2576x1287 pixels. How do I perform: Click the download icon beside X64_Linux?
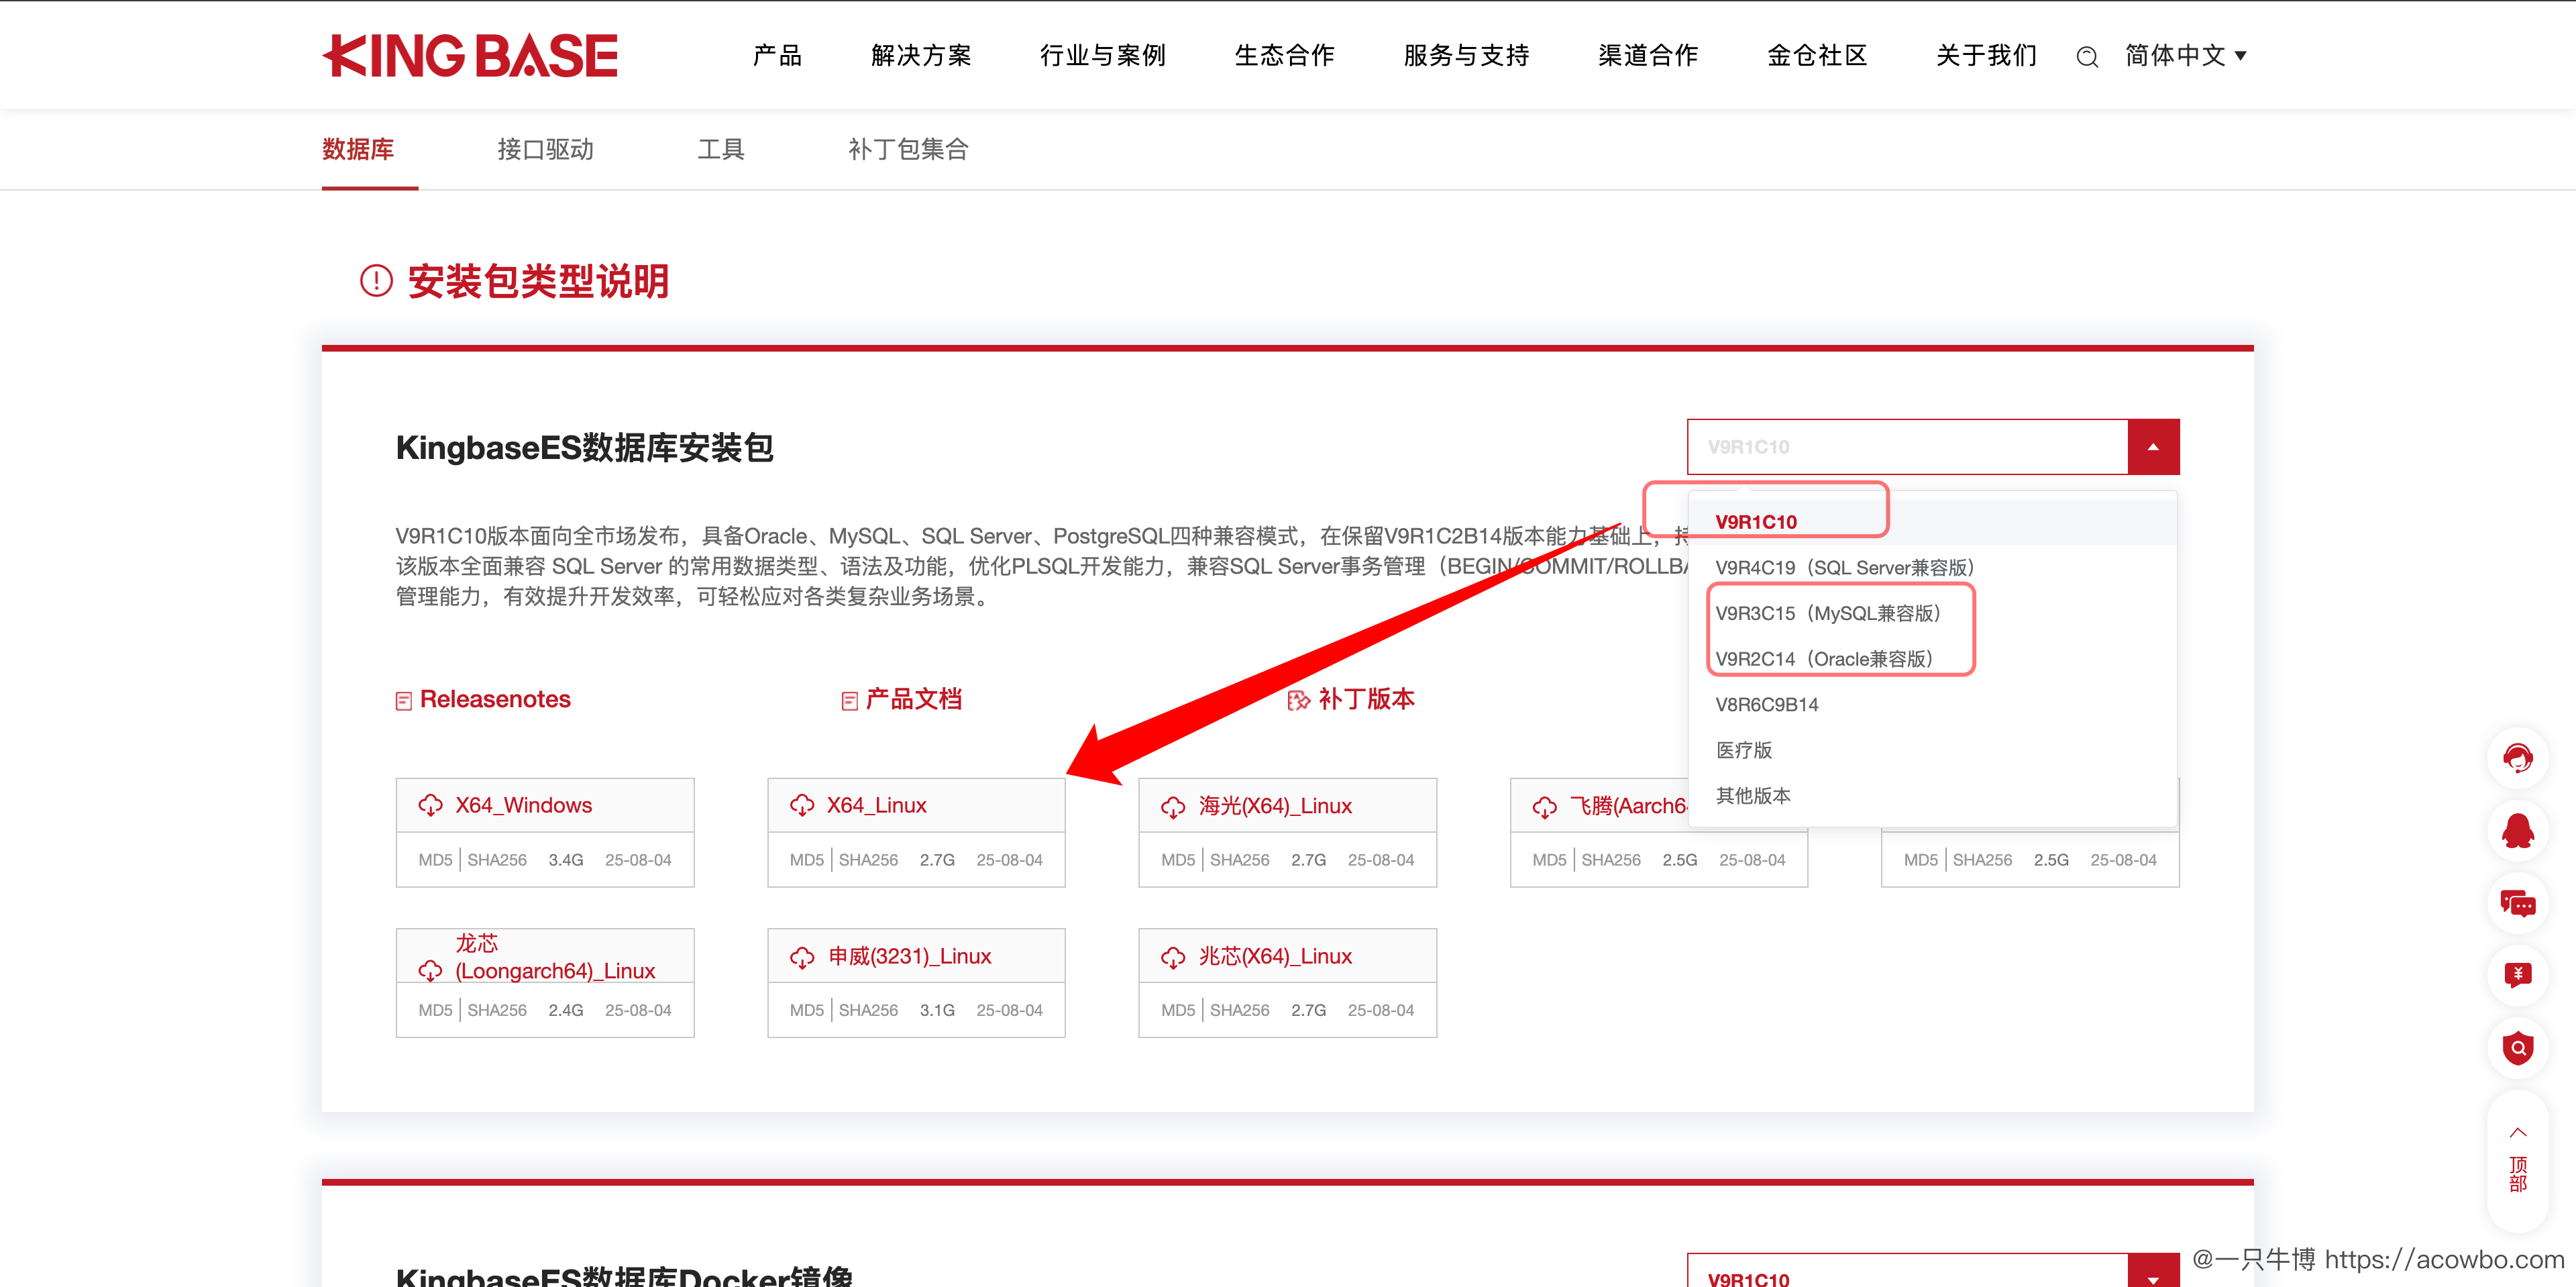click(802, 805)
